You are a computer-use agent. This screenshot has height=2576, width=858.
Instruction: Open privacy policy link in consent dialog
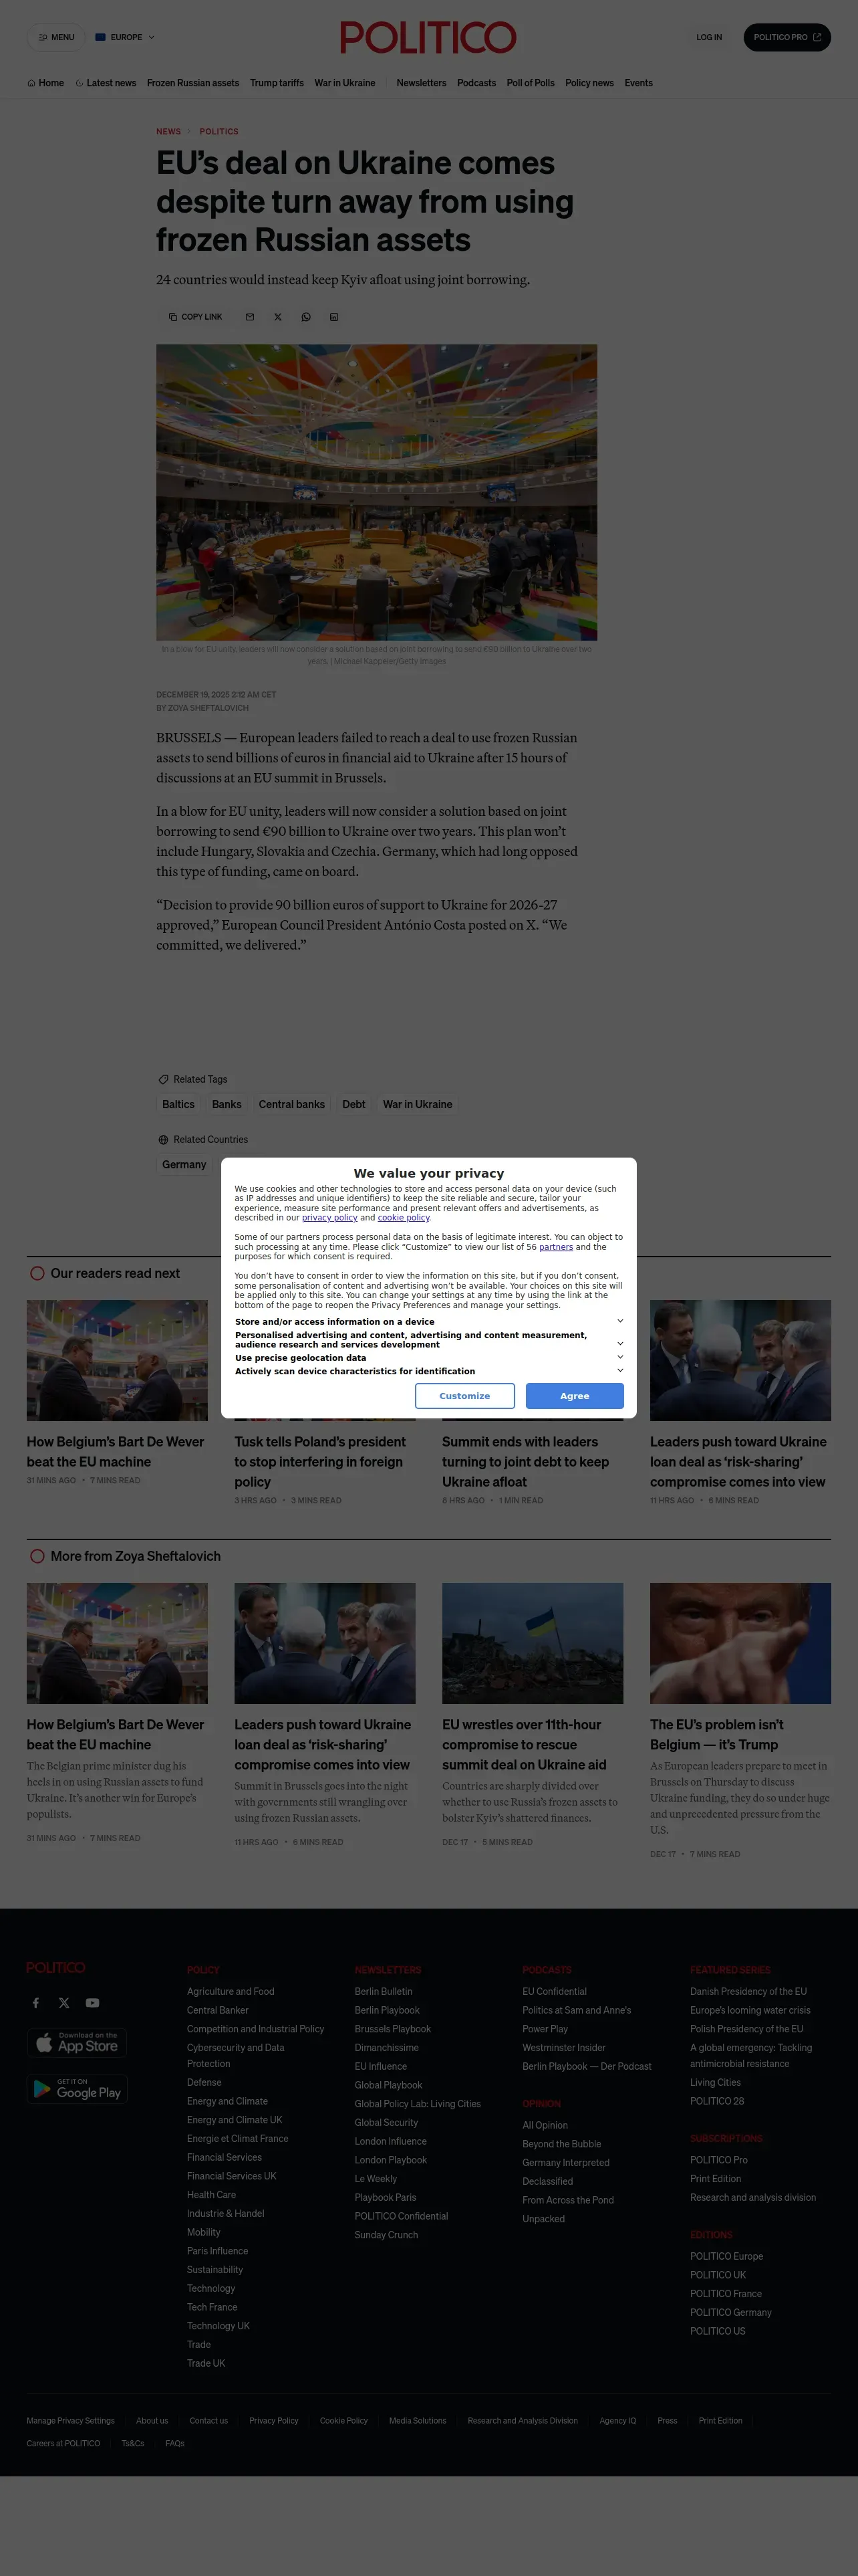329,1217
